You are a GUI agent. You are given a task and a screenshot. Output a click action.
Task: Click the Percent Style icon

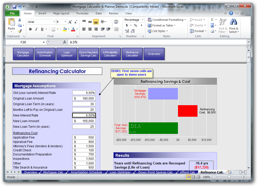click(135, 25)
